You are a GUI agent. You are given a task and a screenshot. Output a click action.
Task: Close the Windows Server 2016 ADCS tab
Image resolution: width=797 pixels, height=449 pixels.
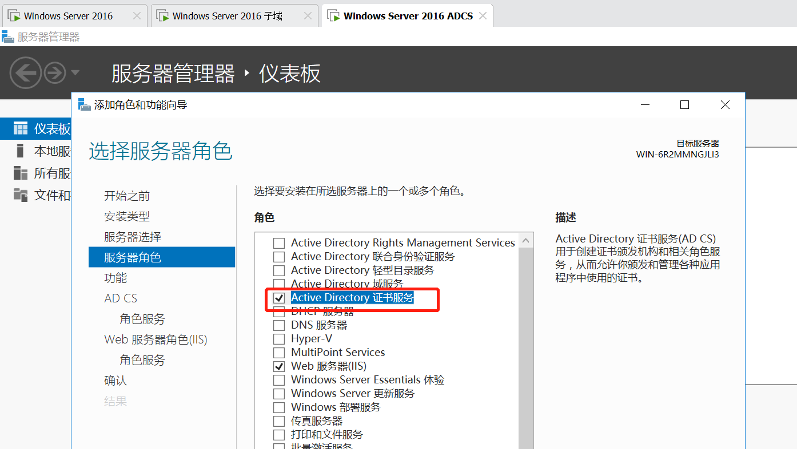pyautogui.click(x=483, y=16)
